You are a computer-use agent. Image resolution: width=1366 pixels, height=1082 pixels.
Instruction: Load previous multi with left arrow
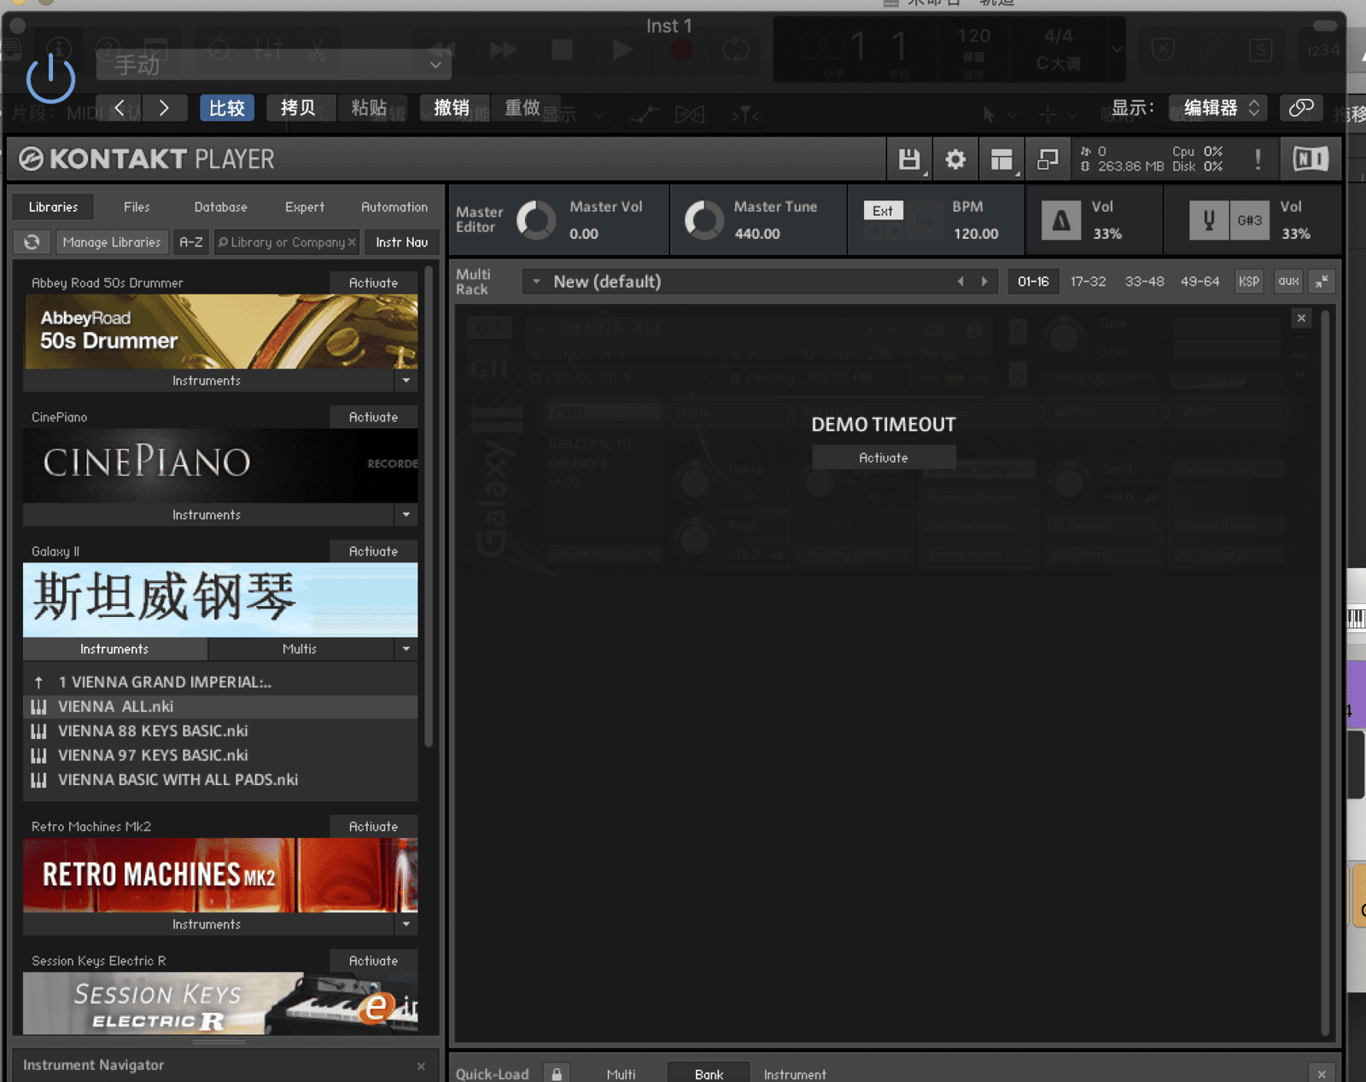(x=960, y=282)
